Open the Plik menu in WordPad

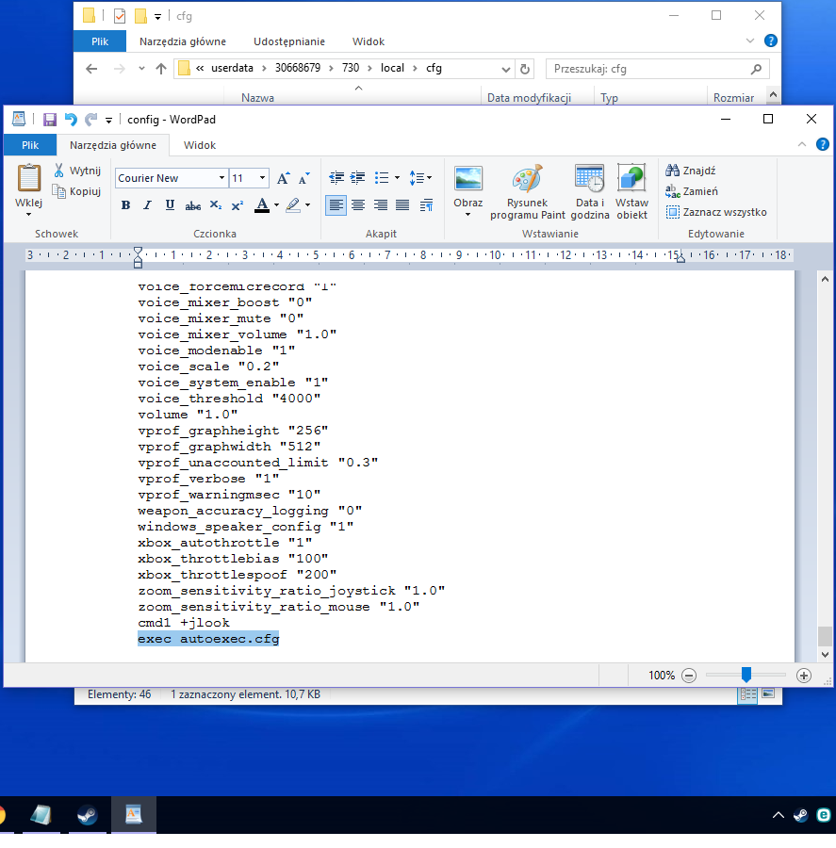tap(30, 145)
